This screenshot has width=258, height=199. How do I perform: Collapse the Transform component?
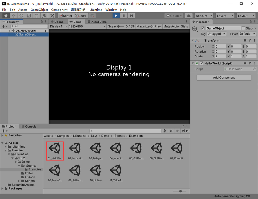pos(193,40)
